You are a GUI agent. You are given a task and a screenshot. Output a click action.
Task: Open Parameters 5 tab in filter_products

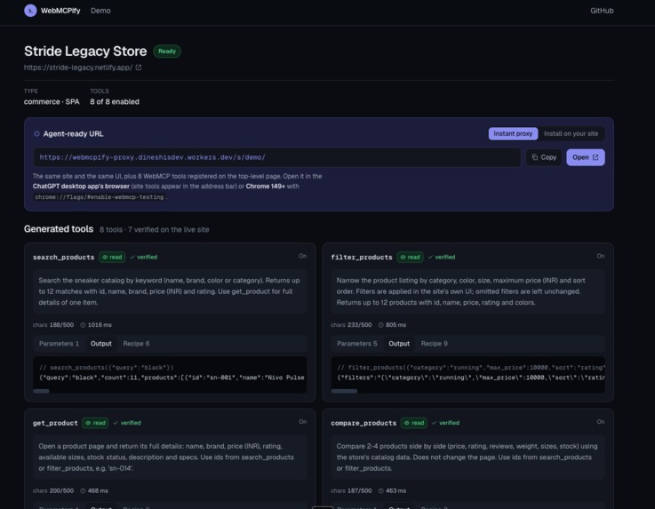pyautogui.click(x=356, y=344)
